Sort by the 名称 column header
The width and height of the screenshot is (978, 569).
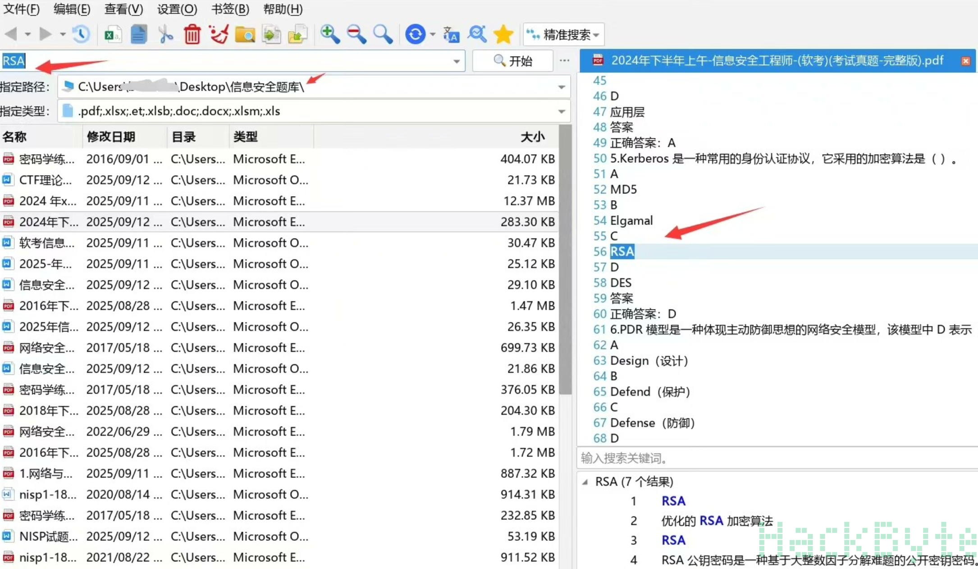(41, 137)
